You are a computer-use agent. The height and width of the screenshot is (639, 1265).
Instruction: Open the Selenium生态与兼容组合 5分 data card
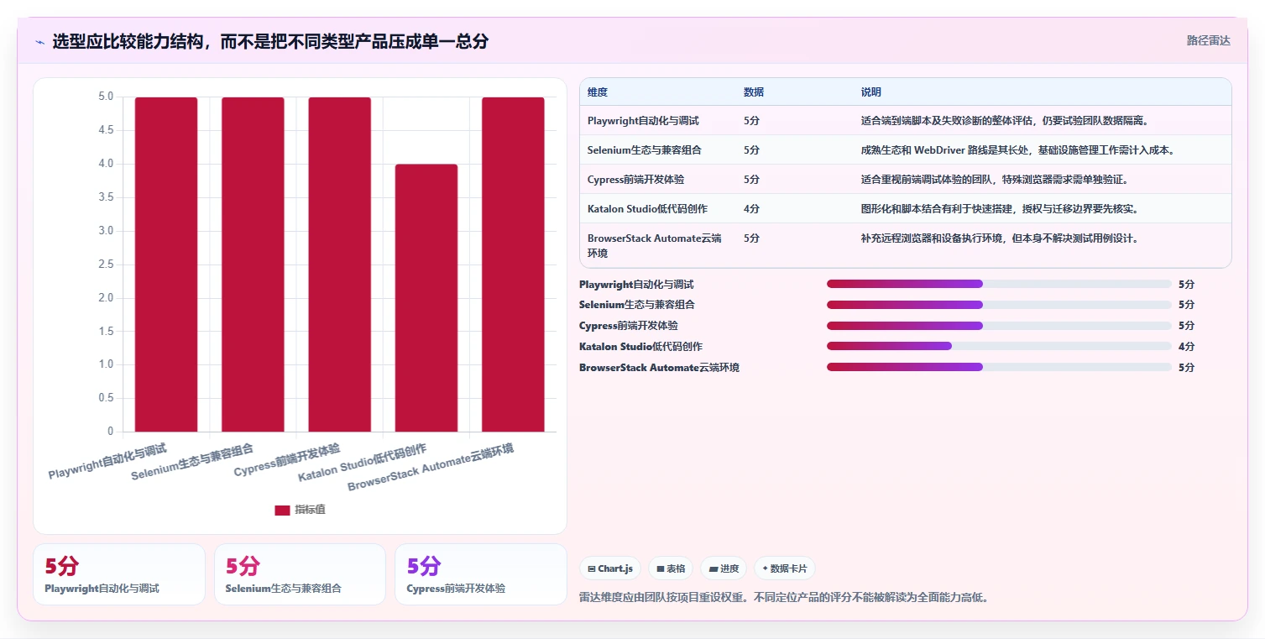click(300, 574)
